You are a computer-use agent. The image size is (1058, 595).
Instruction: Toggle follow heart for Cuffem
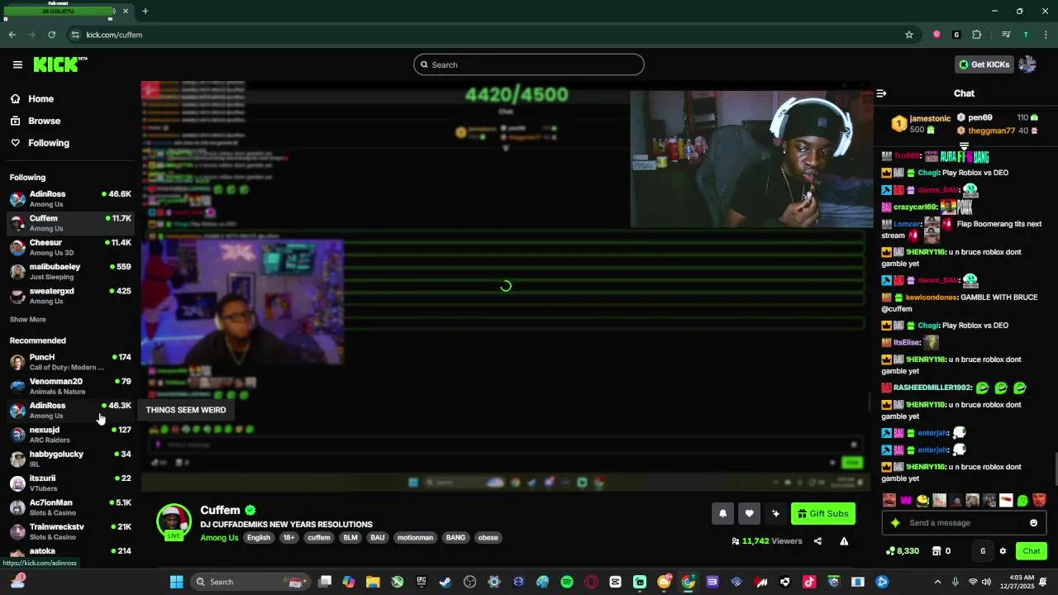click(x=749, y=513)
